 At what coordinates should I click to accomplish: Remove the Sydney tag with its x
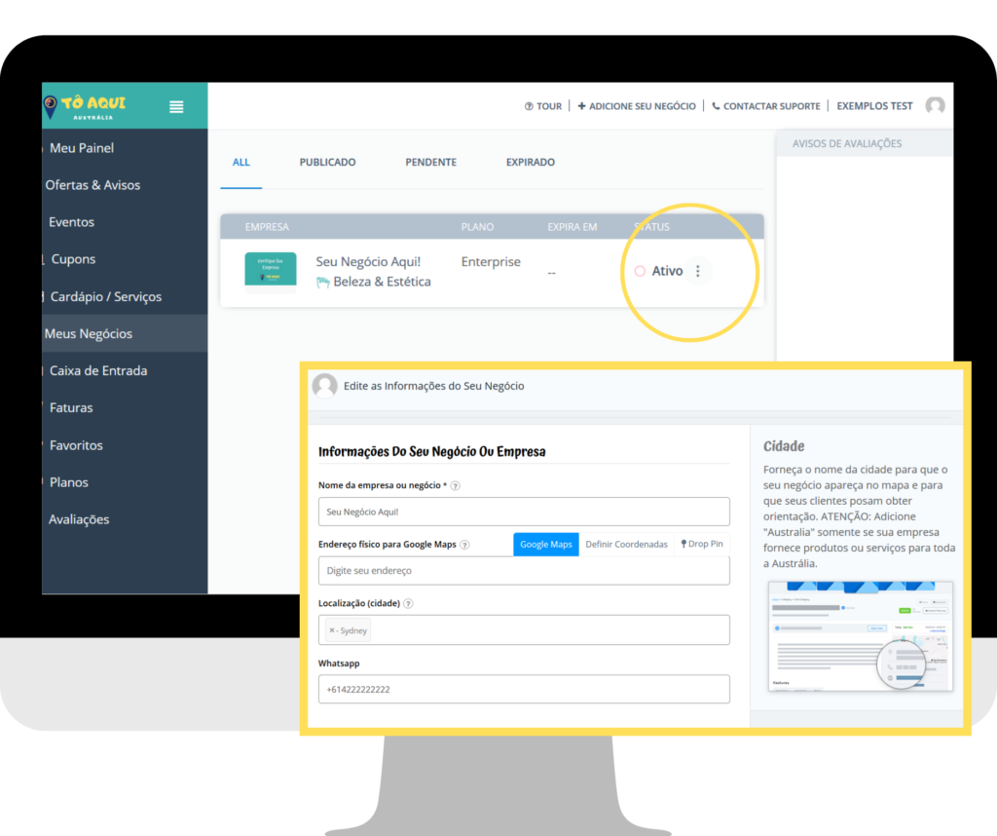point(332,629)
